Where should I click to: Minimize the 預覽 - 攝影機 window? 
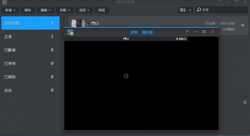(195, 31)
